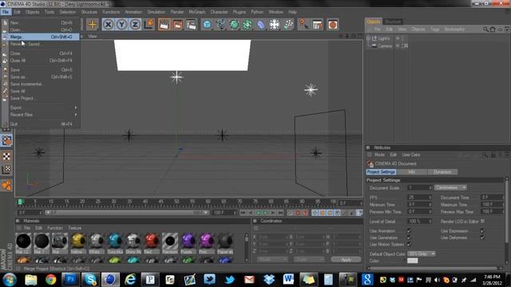
Task: Jump to the start of the animation
Action: [243, 213]
